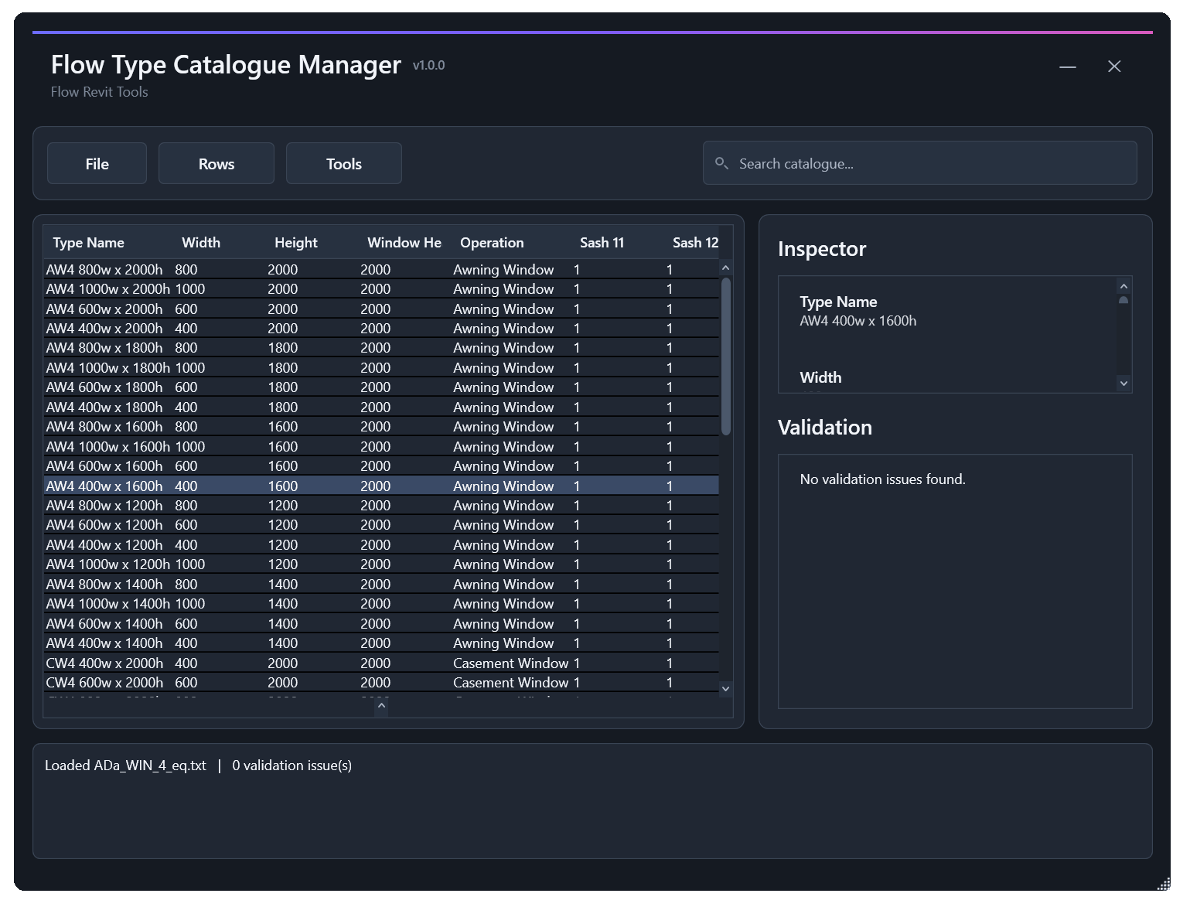Select row AW4 1000w x 2000h
Viewport: 1190px width, 907px height.
pos(381,289)
